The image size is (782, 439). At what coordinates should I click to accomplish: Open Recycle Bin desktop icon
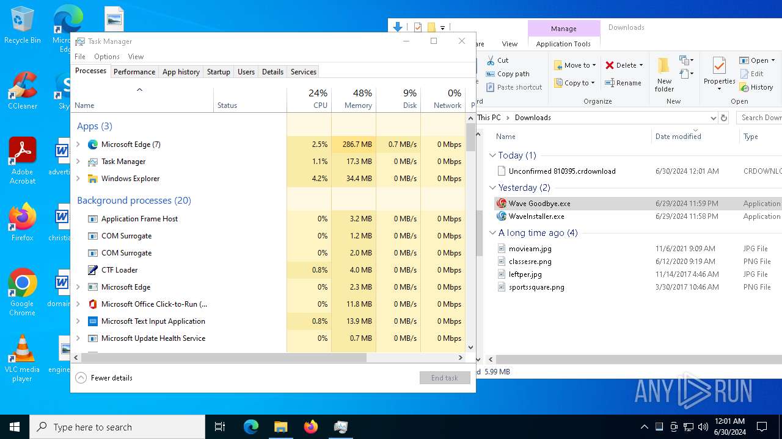pos(23,25)
